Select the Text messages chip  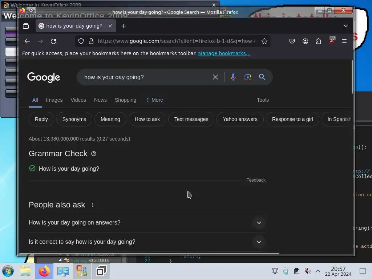[191, 119]
